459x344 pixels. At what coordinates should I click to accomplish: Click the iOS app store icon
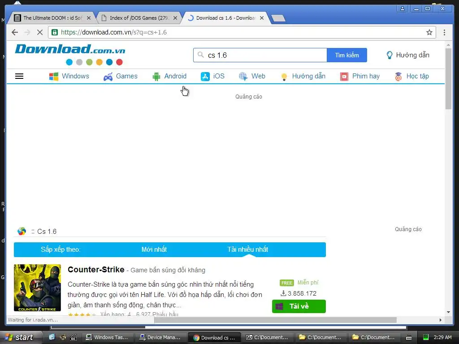[205, 76]
